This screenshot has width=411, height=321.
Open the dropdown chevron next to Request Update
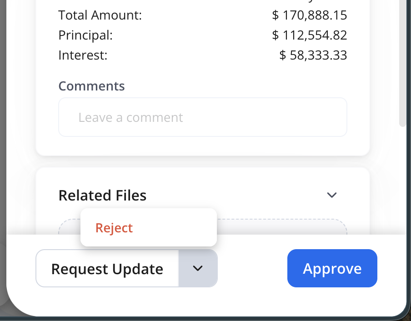(x=198, y=268)
